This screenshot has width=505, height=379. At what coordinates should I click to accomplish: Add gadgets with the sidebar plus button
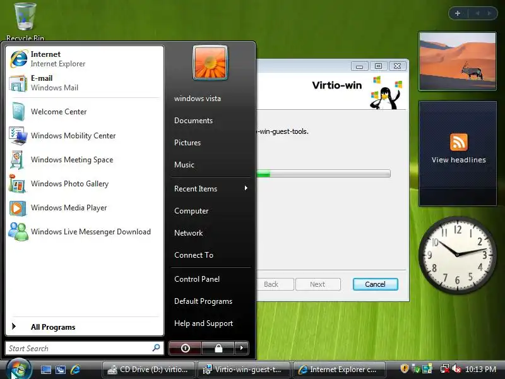(x=457, y=13)
